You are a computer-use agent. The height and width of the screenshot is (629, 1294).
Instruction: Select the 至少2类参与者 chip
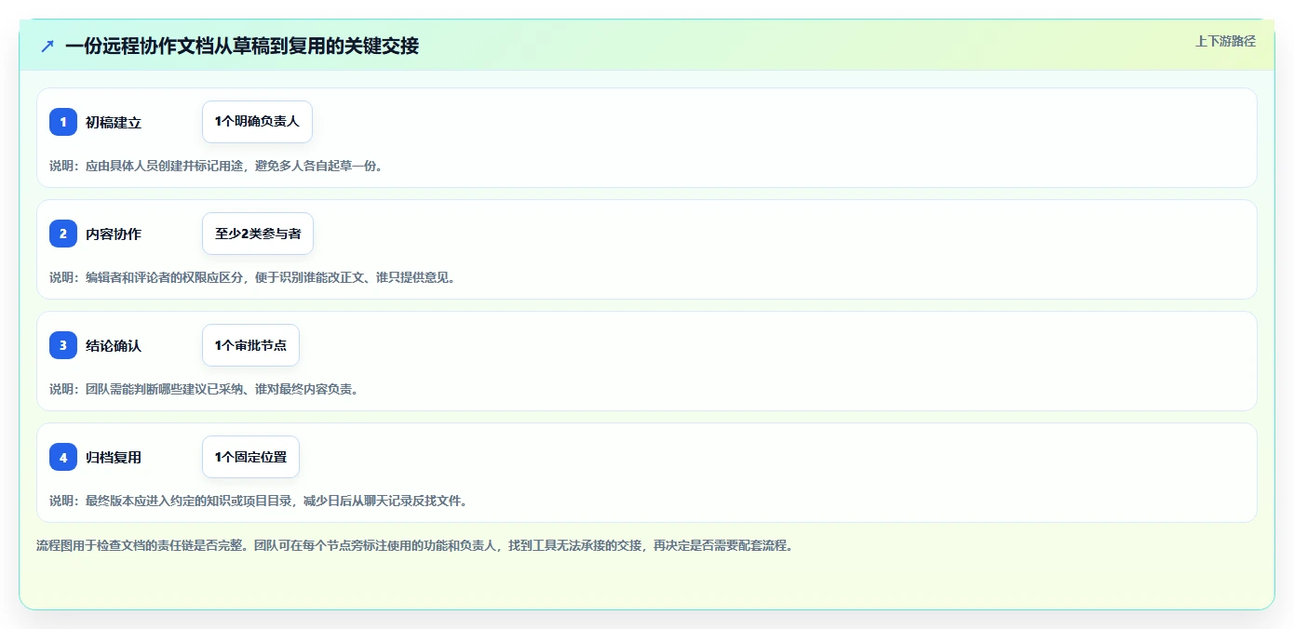[x=258, y=234]
